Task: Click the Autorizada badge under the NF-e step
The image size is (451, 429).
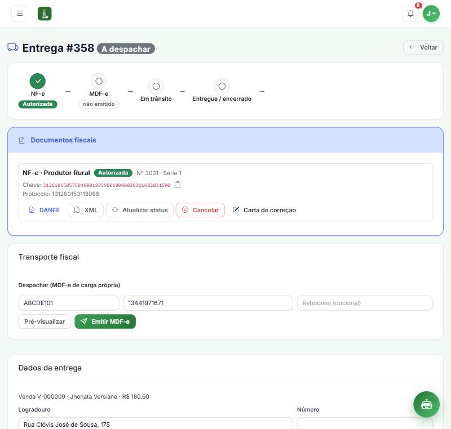Action: [38, 104]
